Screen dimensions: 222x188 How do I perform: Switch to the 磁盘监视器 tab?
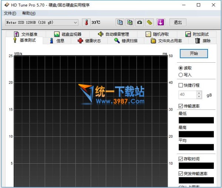(68, 34)
